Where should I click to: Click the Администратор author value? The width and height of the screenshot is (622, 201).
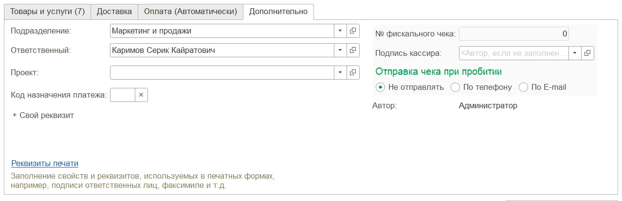pos(488,105)
